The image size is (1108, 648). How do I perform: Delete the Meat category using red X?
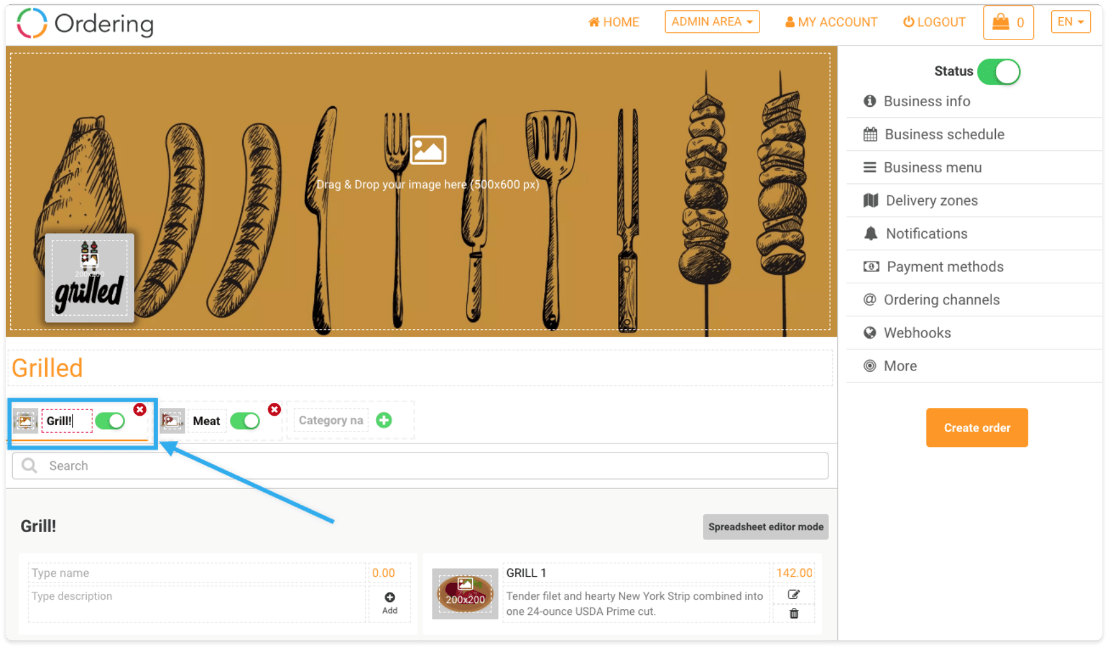point(275,409)
